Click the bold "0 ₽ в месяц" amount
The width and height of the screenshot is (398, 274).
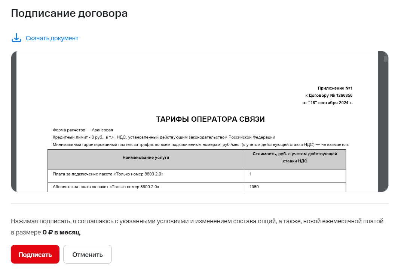[x=61, y=232]
